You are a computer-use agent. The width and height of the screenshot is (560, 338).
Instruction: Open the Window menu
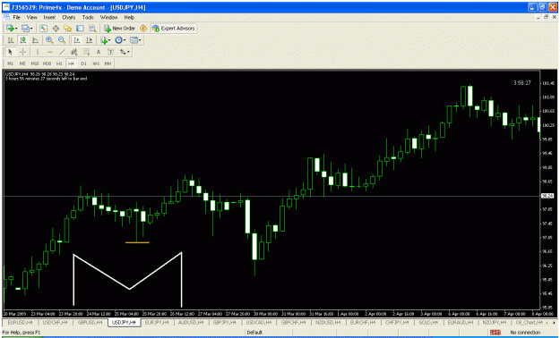point(109,17)
